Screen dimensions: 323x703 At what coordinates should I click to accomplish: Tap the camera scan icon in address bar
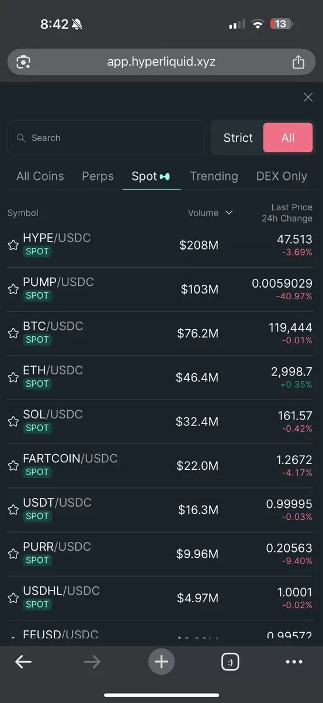(24, 62)
